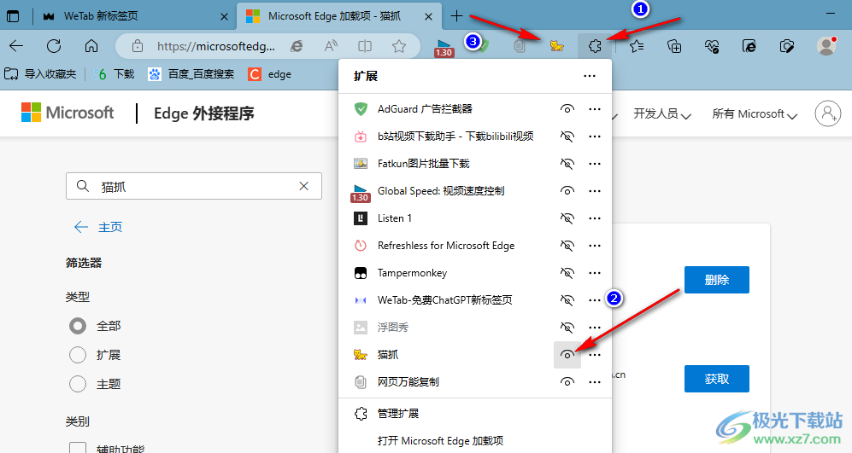Open a new tab with plus button

click(456, 16)
